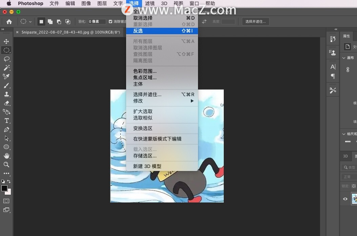Screen dimensions: 357x236
Task: Collapse the 标尺和 section
Action: coord(344,134)
